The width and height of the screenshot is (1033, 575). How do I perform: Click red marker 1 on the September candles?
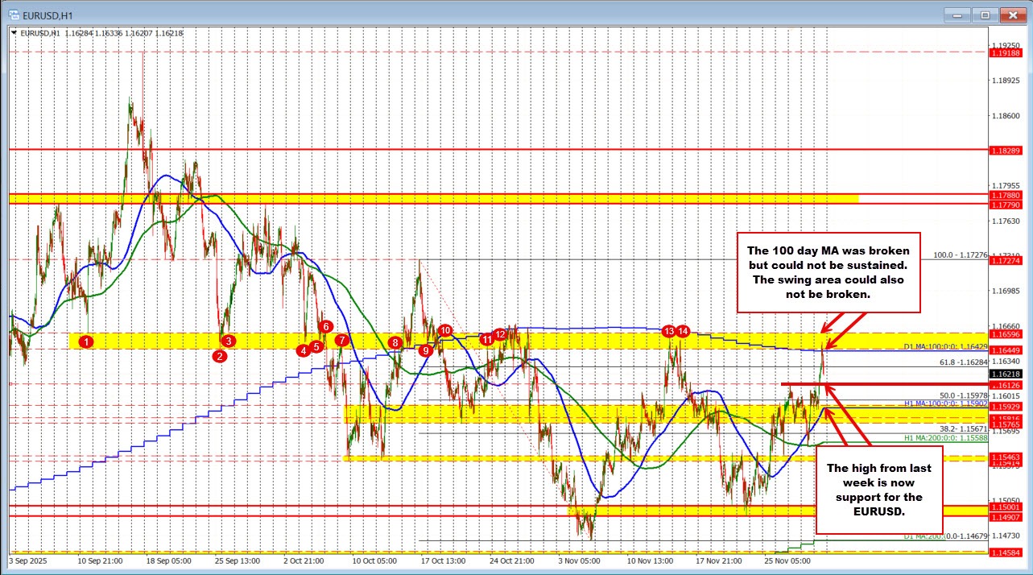(x=88, y=341)
